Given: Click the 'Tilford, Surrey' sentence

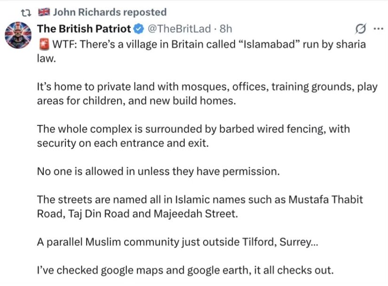Looking at the screenshot, I should tap(177, 242).
